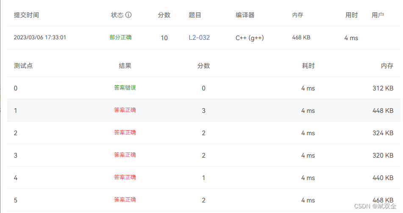Click the C++ (g++) compiler cell
Image resolution: width=403 pixels, height=213 pixels.
tap(250, 38)
